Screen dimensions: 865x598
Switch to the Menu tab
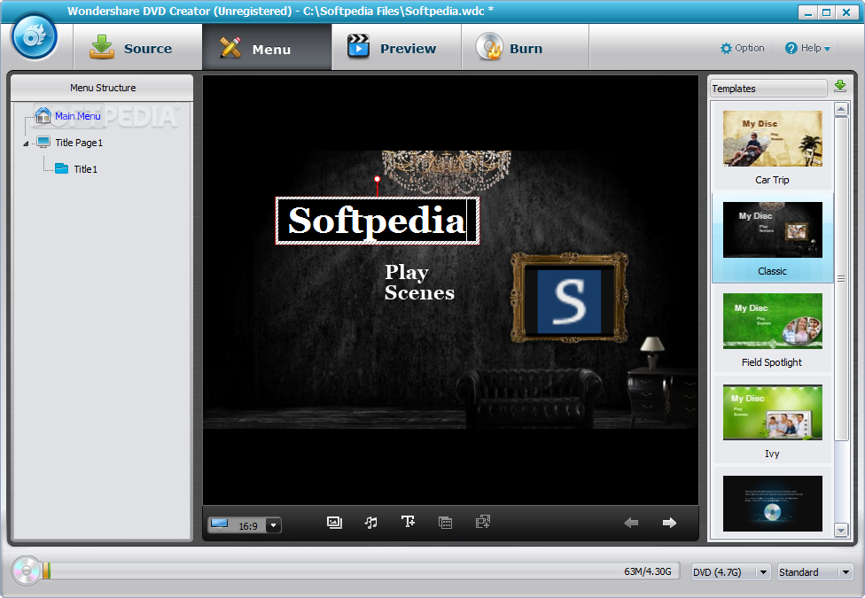tap(267, 48)
